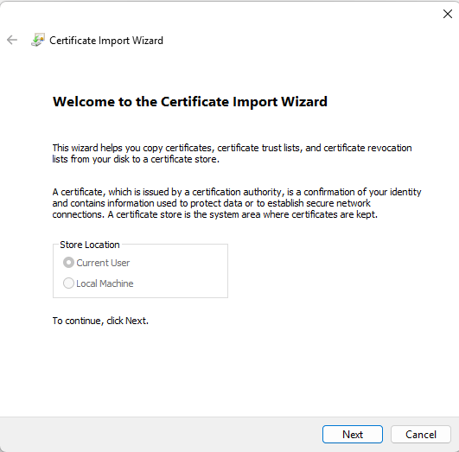Viewport: 459px width, 452px height.
Task: Click the paragraph starting "A certificate, which is issued"
Action: click(x=237, y=203)
